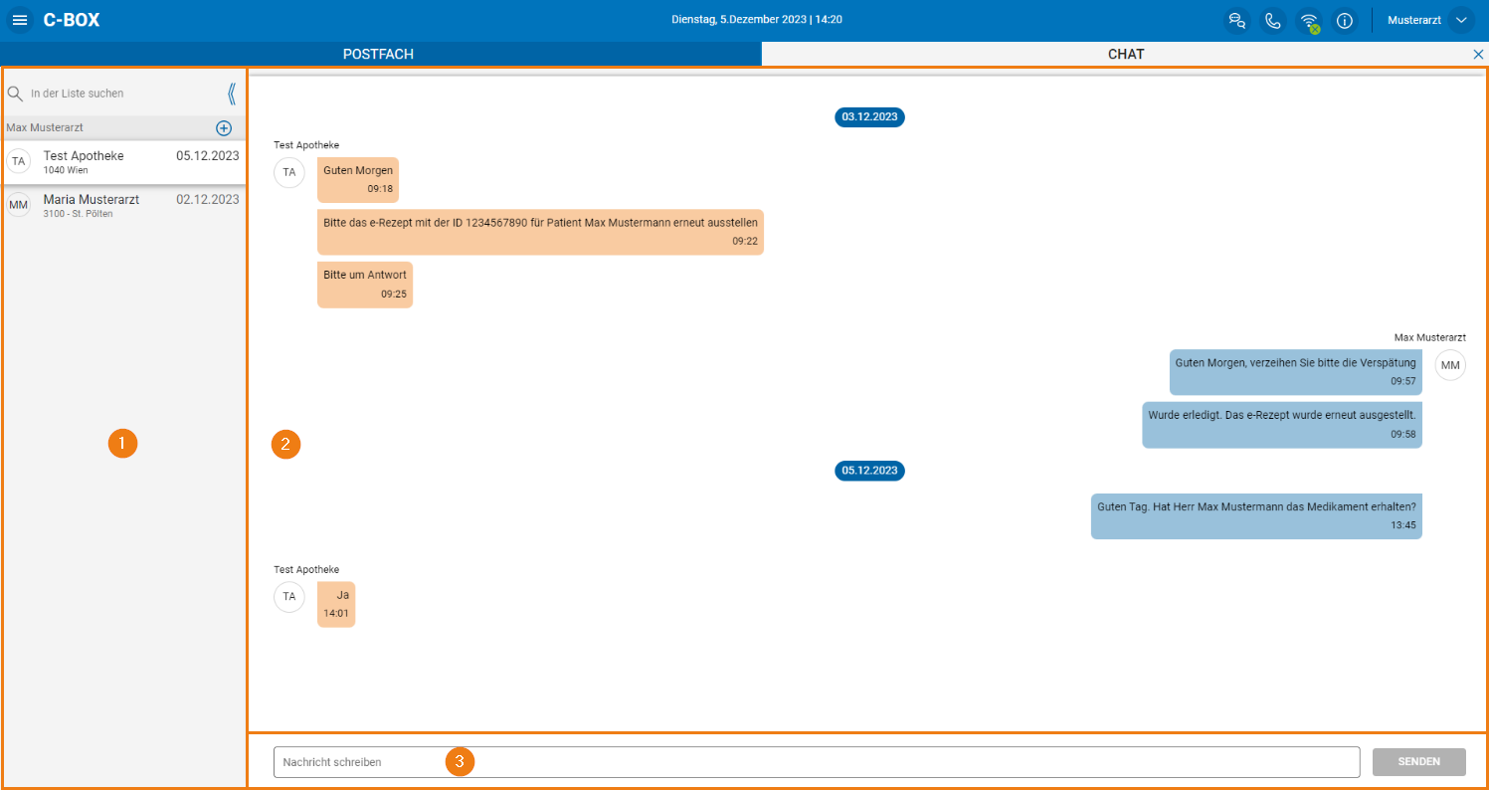Click the search magnifier icon in list

point(15,94)
